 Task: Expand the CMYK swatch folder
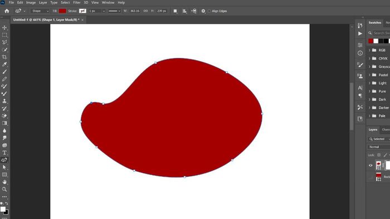click(369, 58)
